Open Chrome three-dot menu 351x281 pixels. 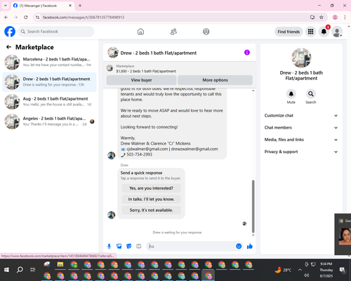coord(345,17)
